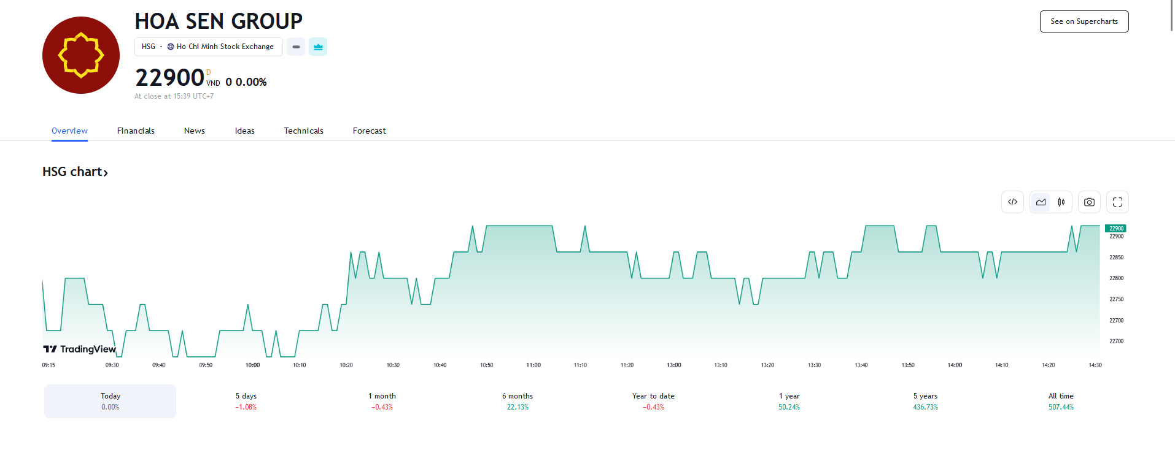Screen dimensions: 1175x450
Task: Open the Technicals tab
Action: click(x=303, y=131)
